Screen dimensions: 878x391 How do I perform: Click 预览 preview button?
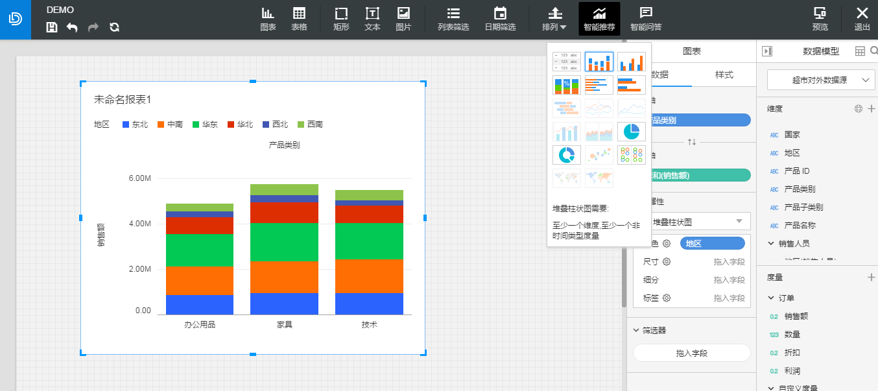coord(820,19)
